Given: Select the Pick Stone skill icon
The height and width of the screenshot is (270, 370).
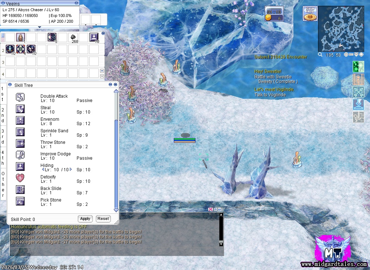Looking at the screenshot, I should (20, 201).
